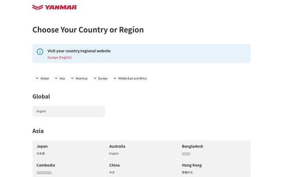Choose the Japan country card
Image resolution: width=283 pixels, height=177 pixels.
(x=69, y=149)
